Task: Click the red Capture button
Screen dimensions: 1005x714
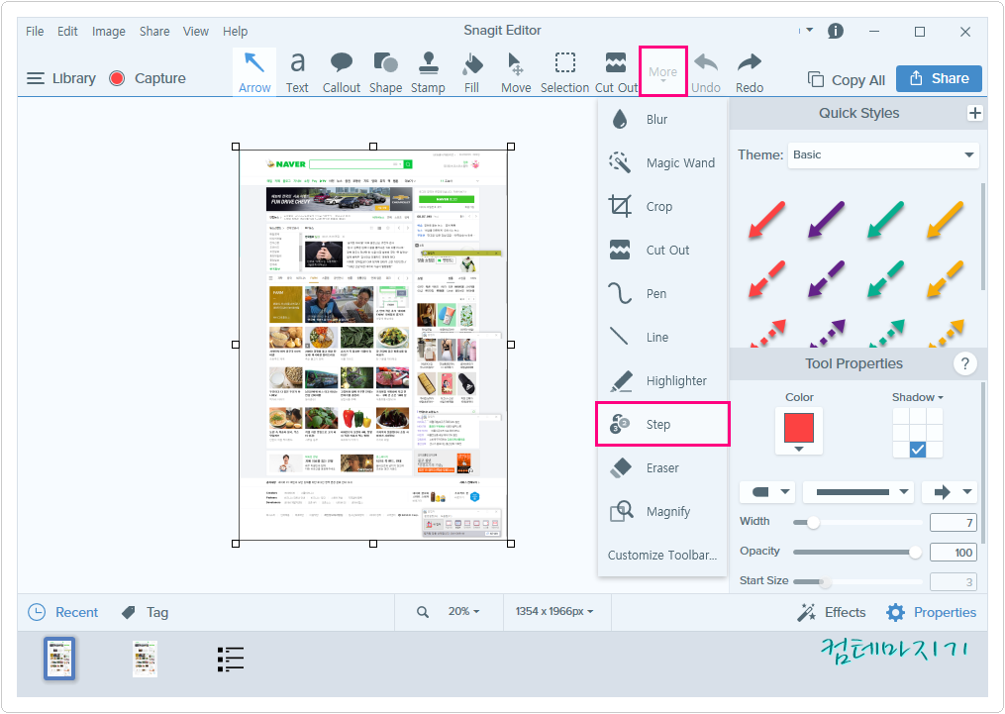Action: [117, 78]
